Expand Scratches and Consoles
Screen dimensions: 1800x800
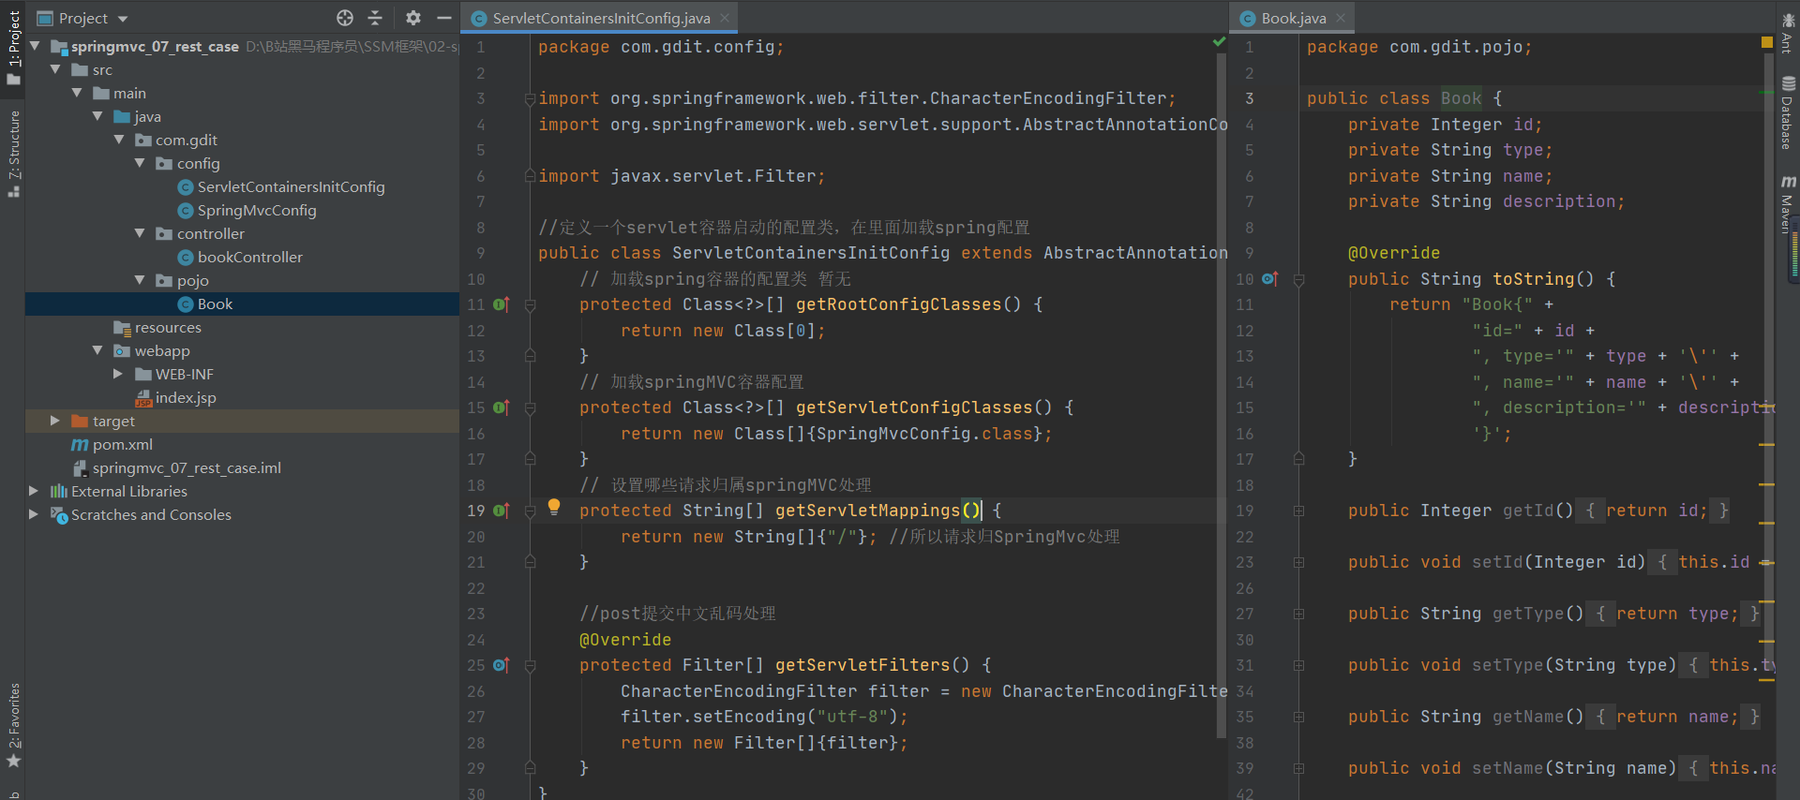click(x=34, y=514)
